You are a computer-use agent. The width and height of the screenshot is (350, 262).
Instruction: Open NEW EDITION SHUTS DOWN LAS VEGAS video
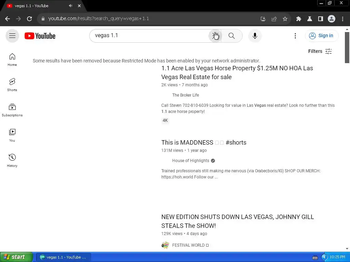point(238,221)
